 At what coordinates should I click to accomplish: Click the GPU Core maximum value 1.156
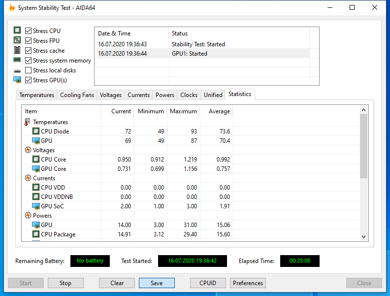(190, 169)
